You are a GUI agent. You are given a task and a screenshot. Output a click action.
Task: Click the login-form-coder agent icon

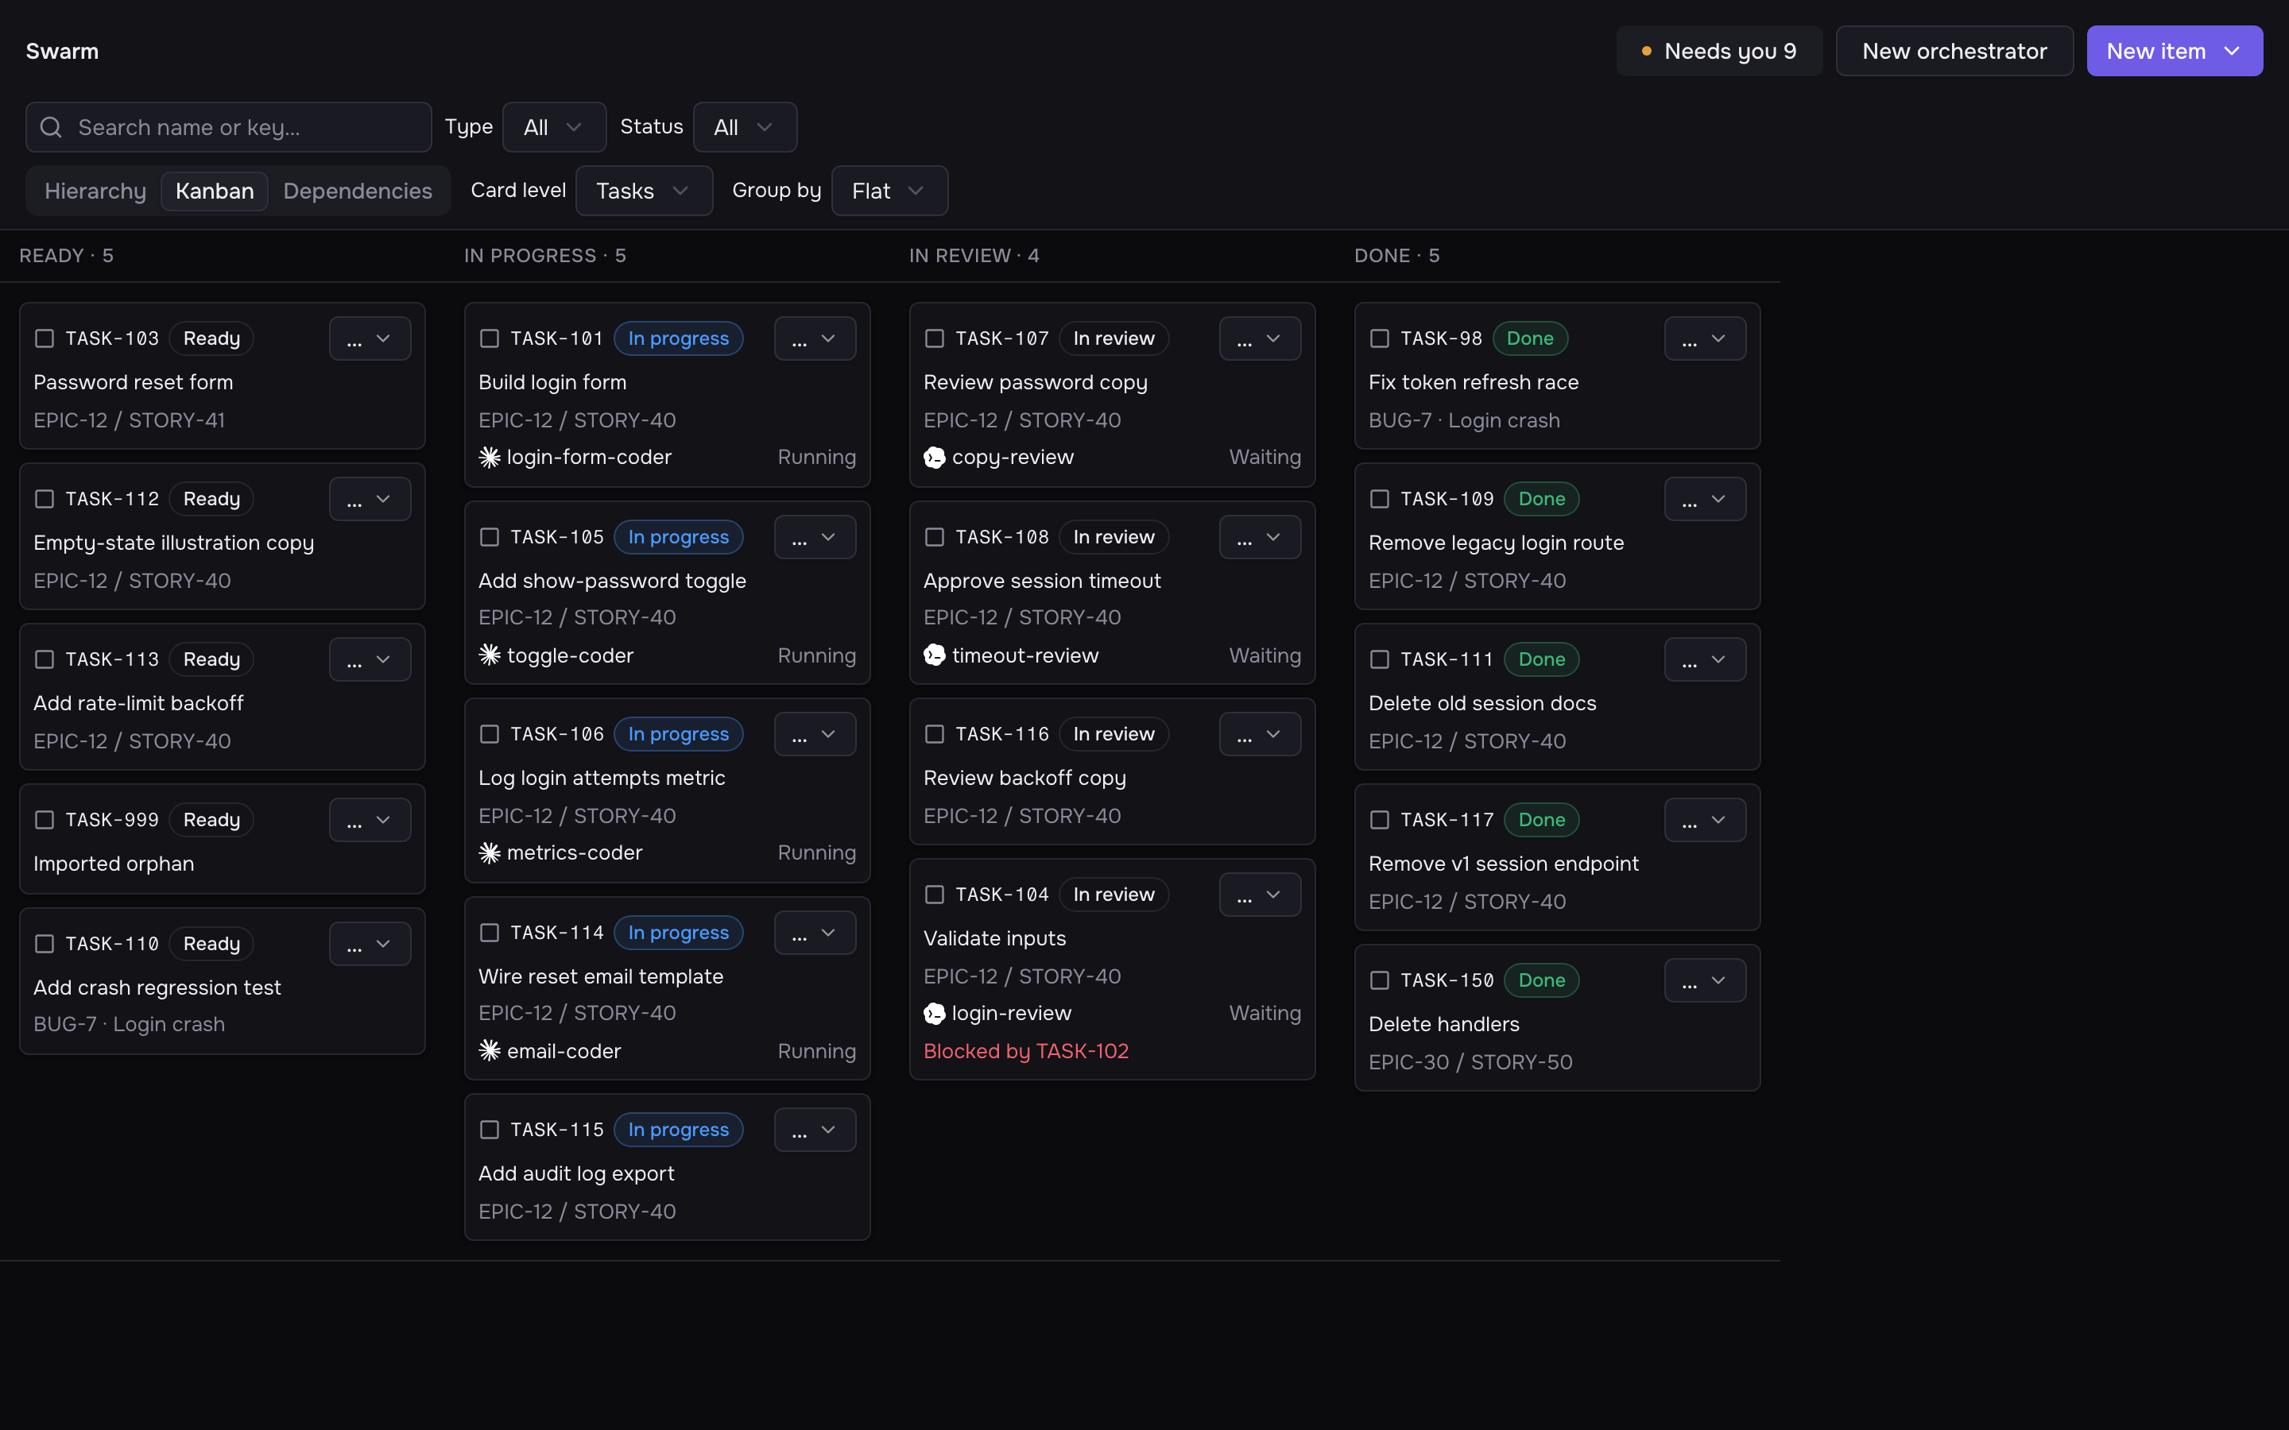pyautogui.click(x=489, y=458)
